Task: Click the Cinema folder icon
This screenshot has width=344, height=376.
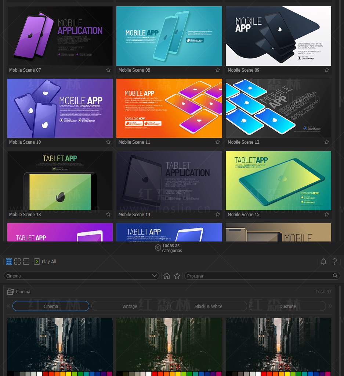Action: tap(11, 291)
